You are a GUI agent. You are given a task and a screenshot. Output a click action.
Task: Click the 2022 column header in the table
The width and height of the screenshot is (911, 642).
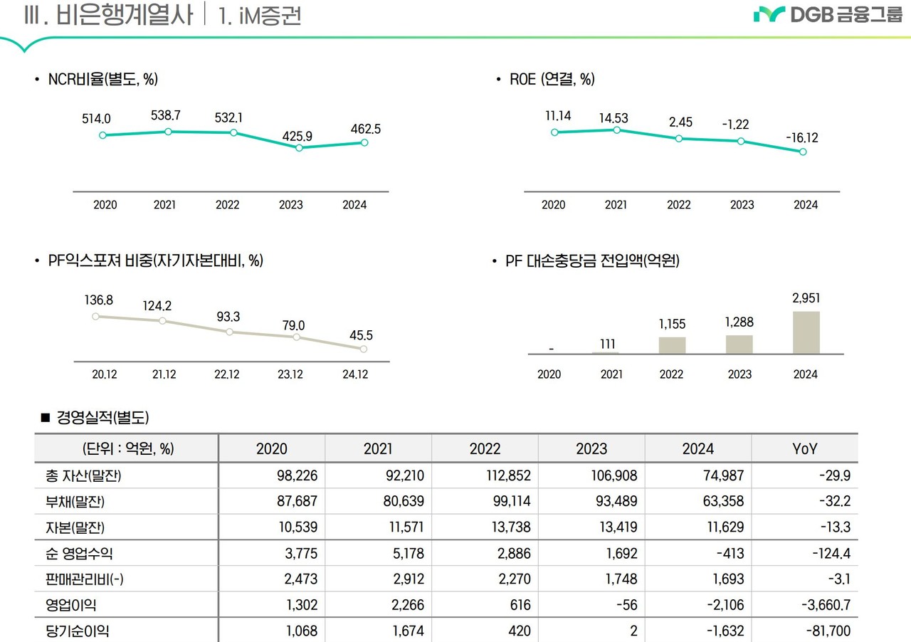(485, 448)
